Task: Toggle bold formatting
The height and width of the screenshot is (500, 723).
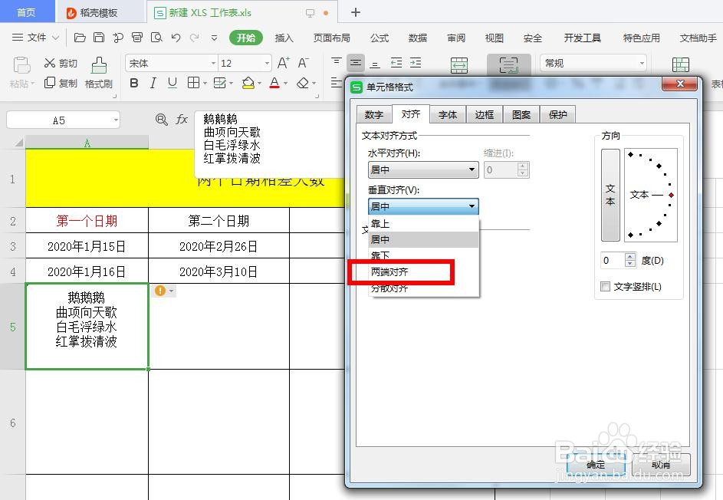Action: (x=134, y=83)
